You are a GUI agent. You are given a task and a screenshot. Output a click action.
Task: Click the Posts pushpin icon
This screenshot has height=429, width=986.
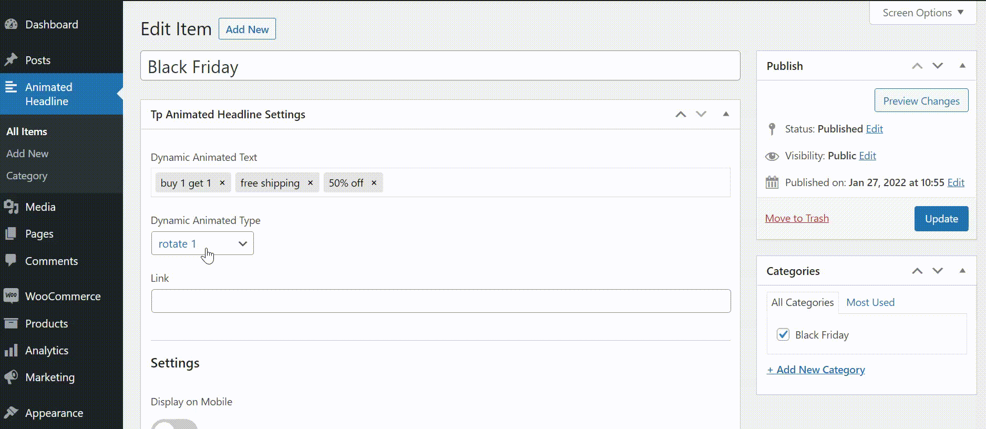click(x=11, y=60)
